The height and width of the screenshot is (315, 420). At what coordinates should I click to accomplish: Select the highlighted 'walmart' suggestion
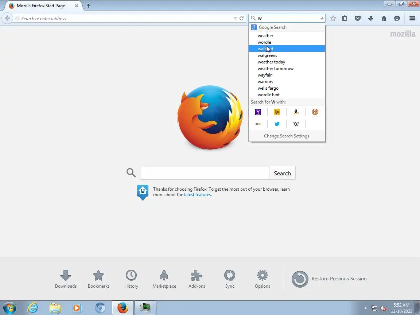(287, 49)
